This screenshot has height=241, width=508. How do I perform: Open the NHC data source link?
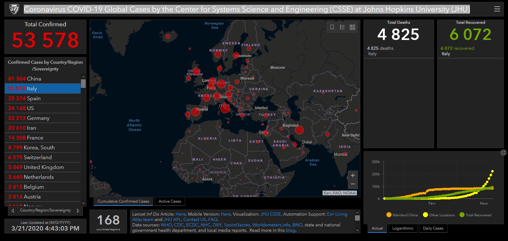tap(206, 225)
